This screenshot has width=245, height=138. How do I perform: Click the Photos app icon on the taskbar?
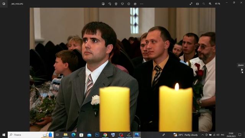[x=137, y=135]
